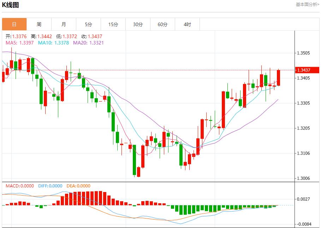Image resolution: width=321 pixels, height=228 pixels.
Task: Switch to the 周 weekly tab
Action: 39,24
